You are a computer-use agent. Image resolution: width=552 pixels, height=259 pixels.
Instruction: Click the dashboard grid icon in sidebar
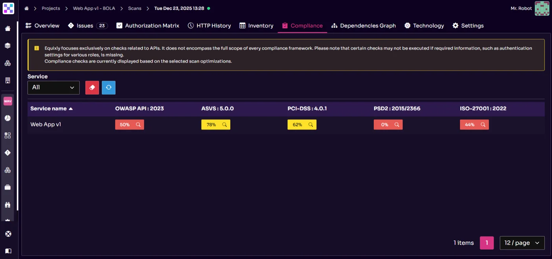click(8, 135)
